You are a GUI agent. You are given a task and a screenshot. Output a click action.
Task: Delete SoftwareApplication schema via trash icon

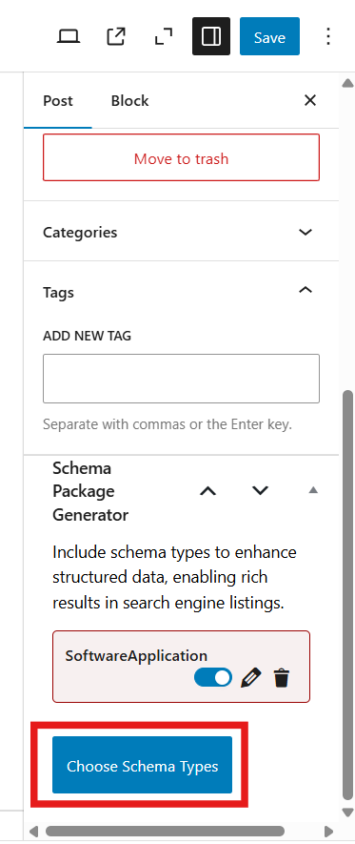281,678
